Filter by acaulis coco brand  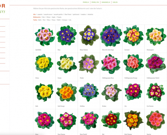[48, 15]
